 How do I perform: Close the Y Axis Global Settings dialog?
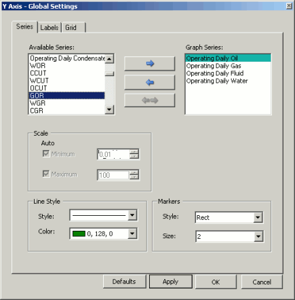(x=289, y=6)
